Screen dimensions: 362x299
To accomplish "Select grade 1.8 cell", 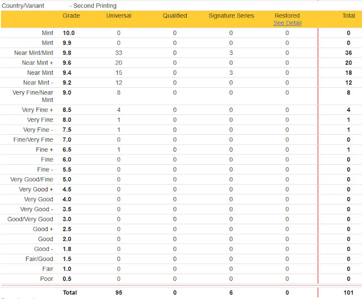I will [67, 249].
